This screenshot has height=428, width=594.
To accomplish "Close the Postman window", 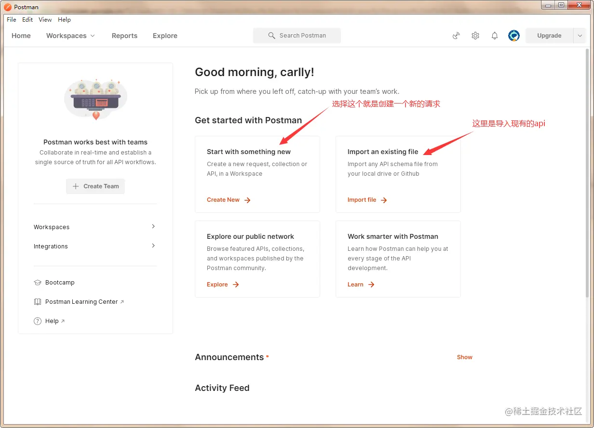I will point(579,5).
